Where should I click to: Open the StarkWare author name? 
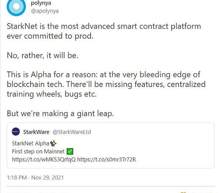36,132
